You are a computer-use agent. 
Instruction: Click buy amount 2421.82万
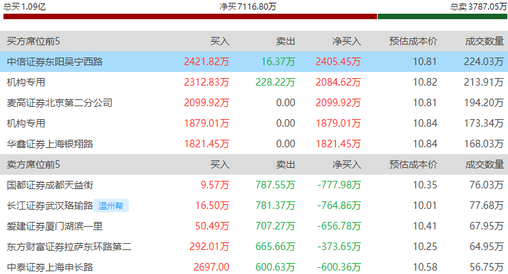point(206,62)
